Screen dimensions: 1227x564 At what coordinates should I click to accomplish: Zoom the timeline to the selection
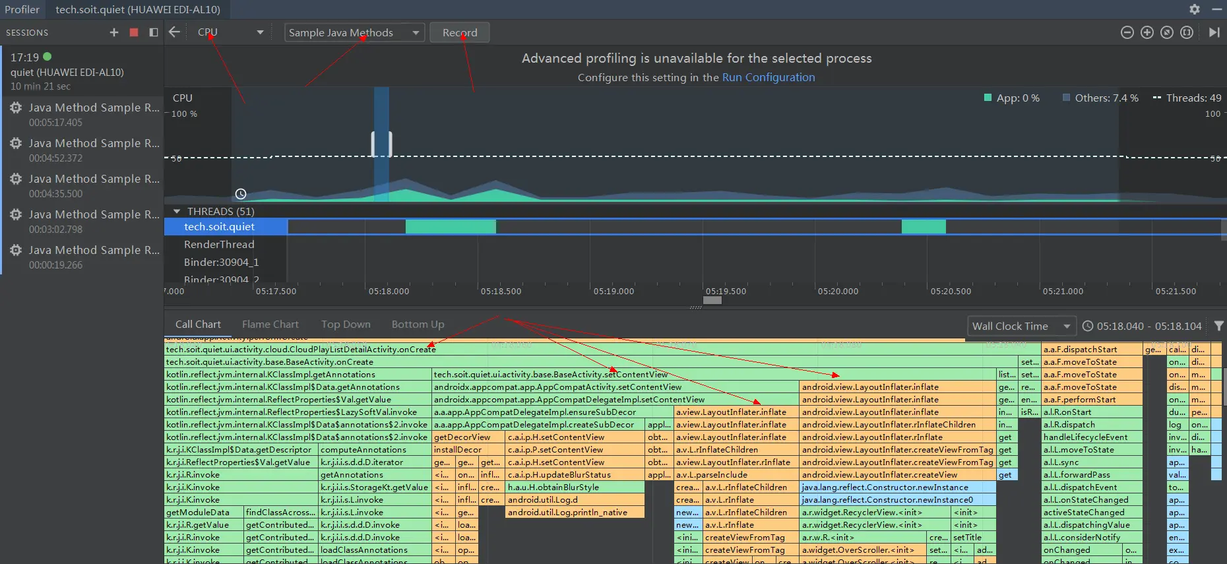[1187, 32]
